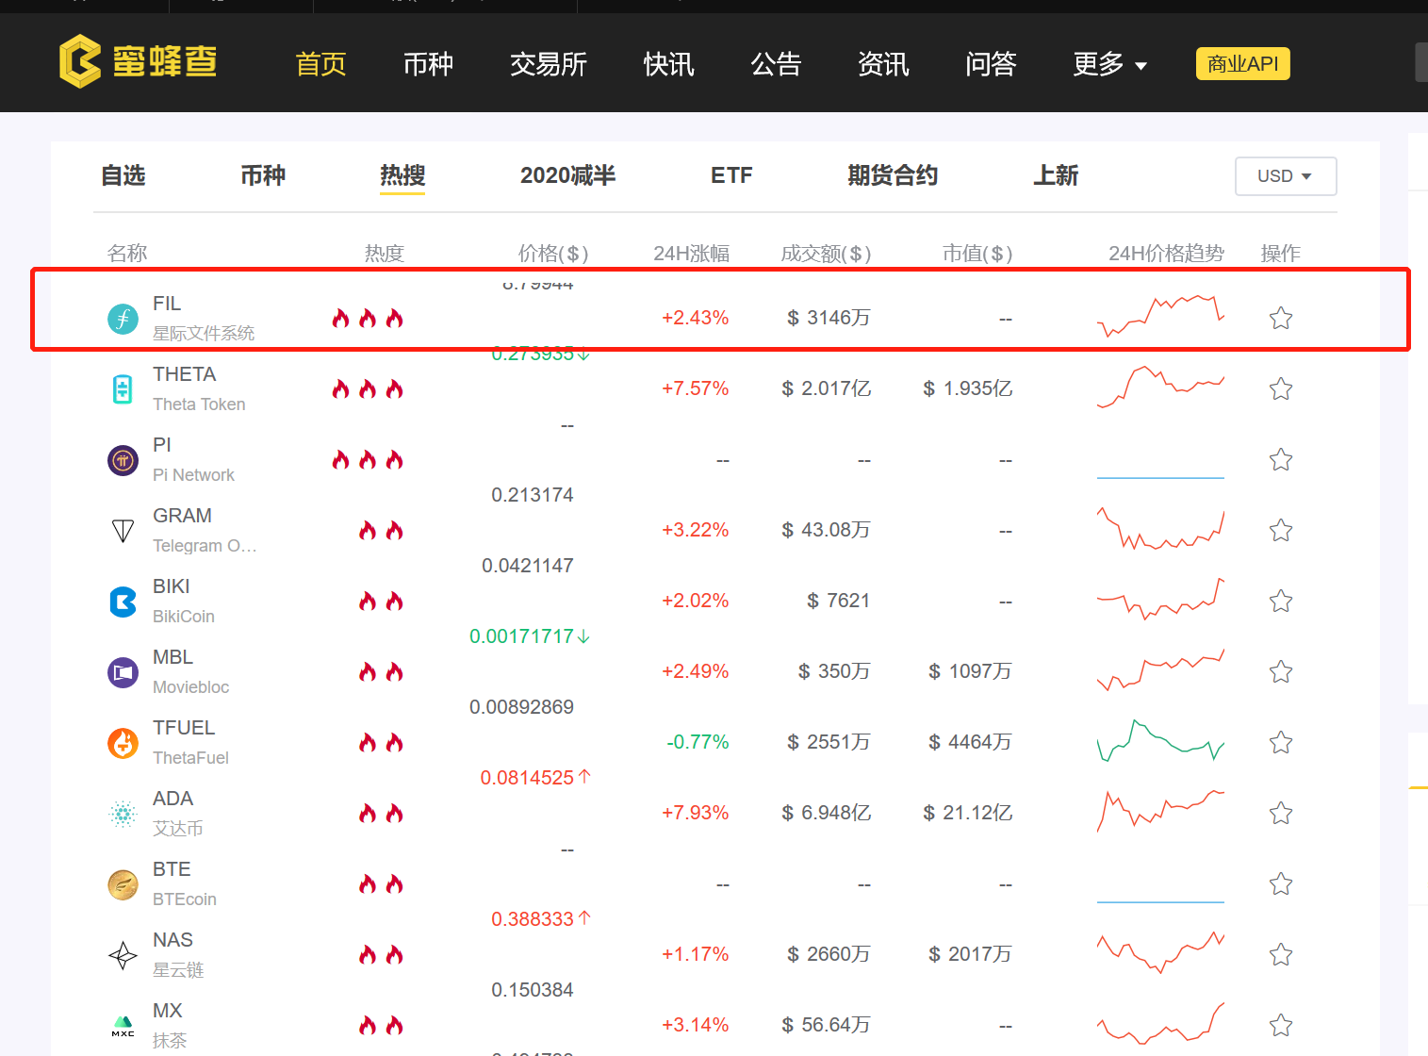Toggle favorite star for MBL
The height and width of the screenshot is (1056, 1428).
(x=1280, y=671)
